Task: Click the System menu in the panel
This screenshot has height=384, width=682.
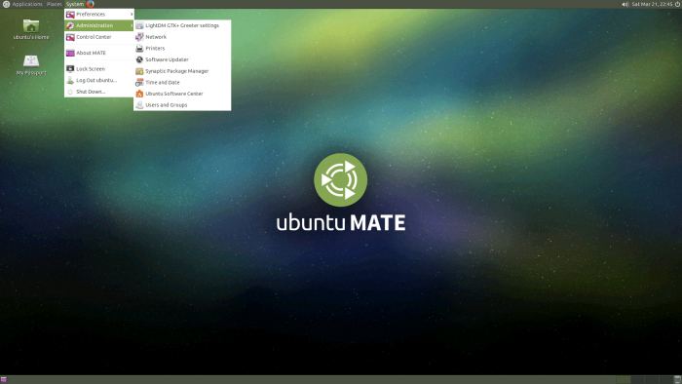Action: click(x=75, y=4)
